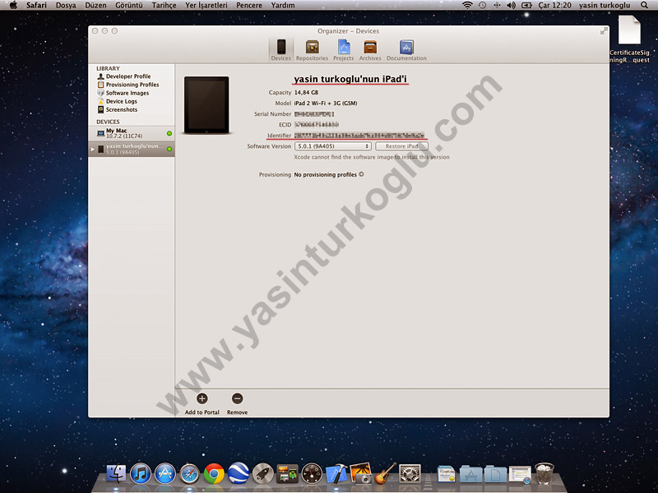Click the Wi-Fi status icon
The height and width of the screenshot is (493, 658).
(x=467, y=5)
